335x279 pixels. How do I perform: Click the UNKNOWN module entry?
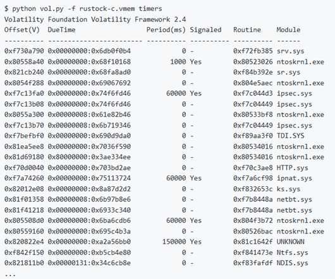click(290, 242)
